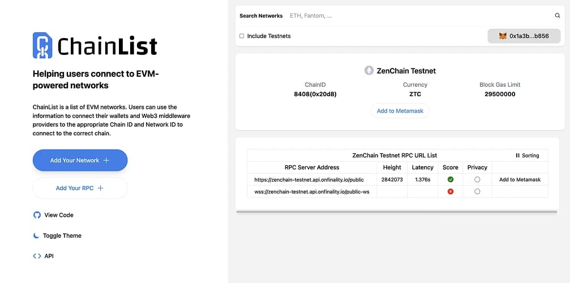Click the ZenChain Testnet chain logo icon
This screenshot has width=570, height=283.
pyautogui.click(x=369, y=71)
